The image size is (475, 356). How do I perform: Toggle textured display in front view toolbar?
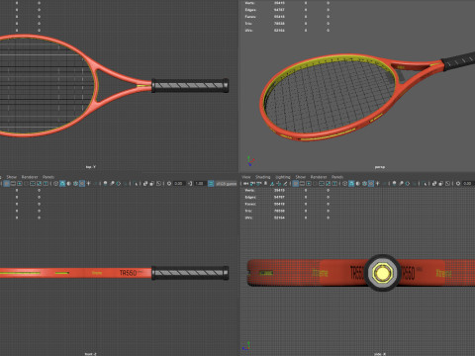(82, 183)
